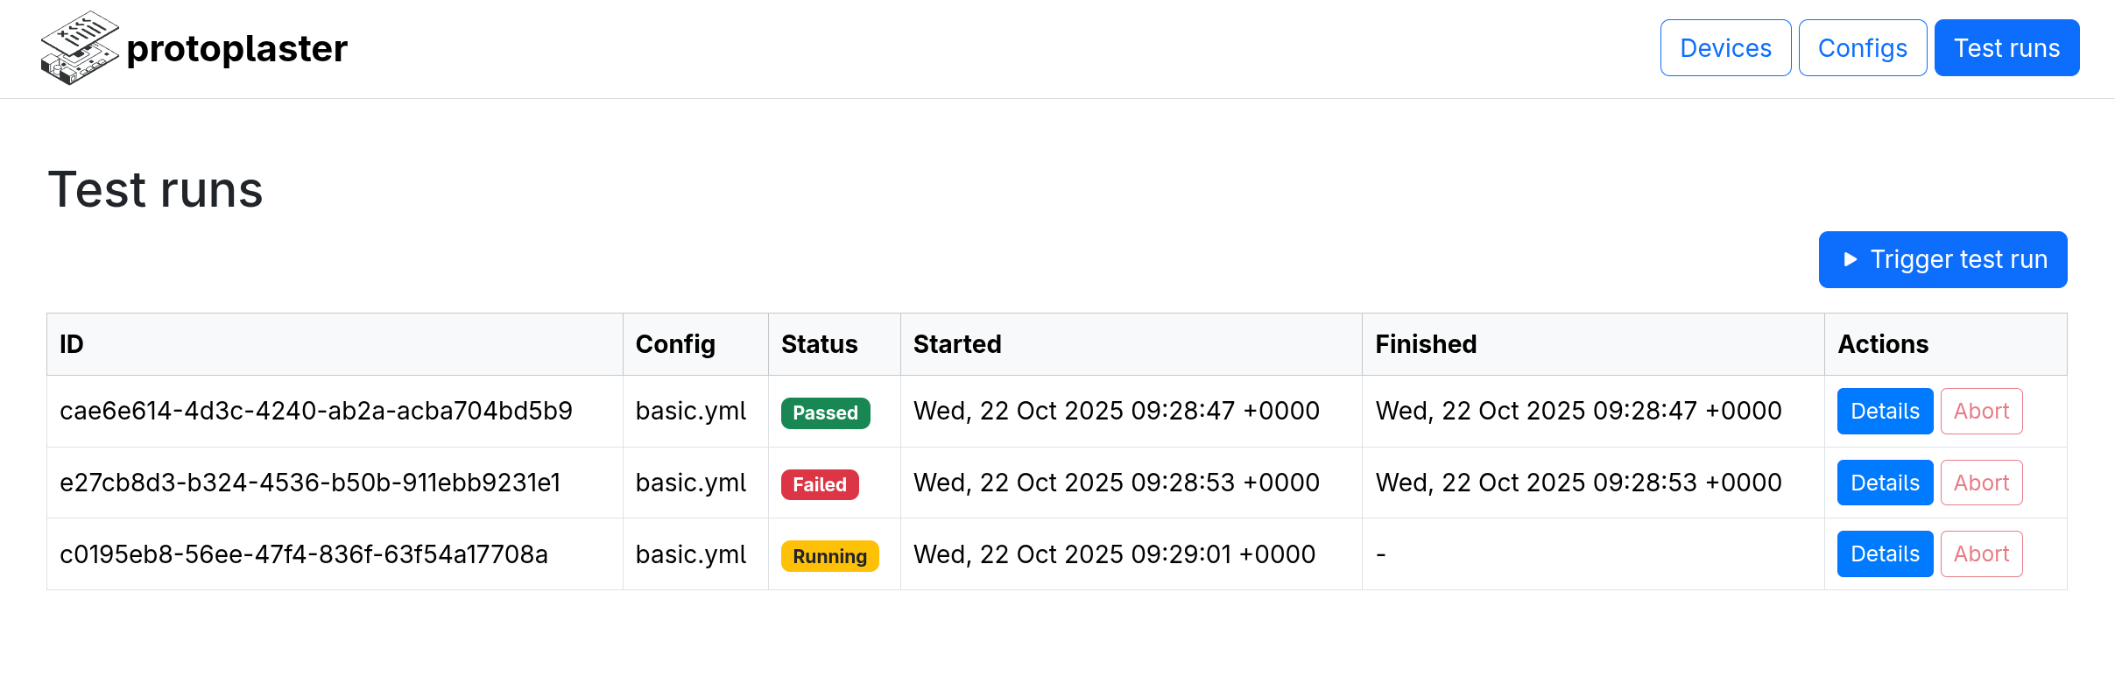Click Abort on the Failed run row
Viewport: 2115px width, 684px height.
coord(1981,483)
